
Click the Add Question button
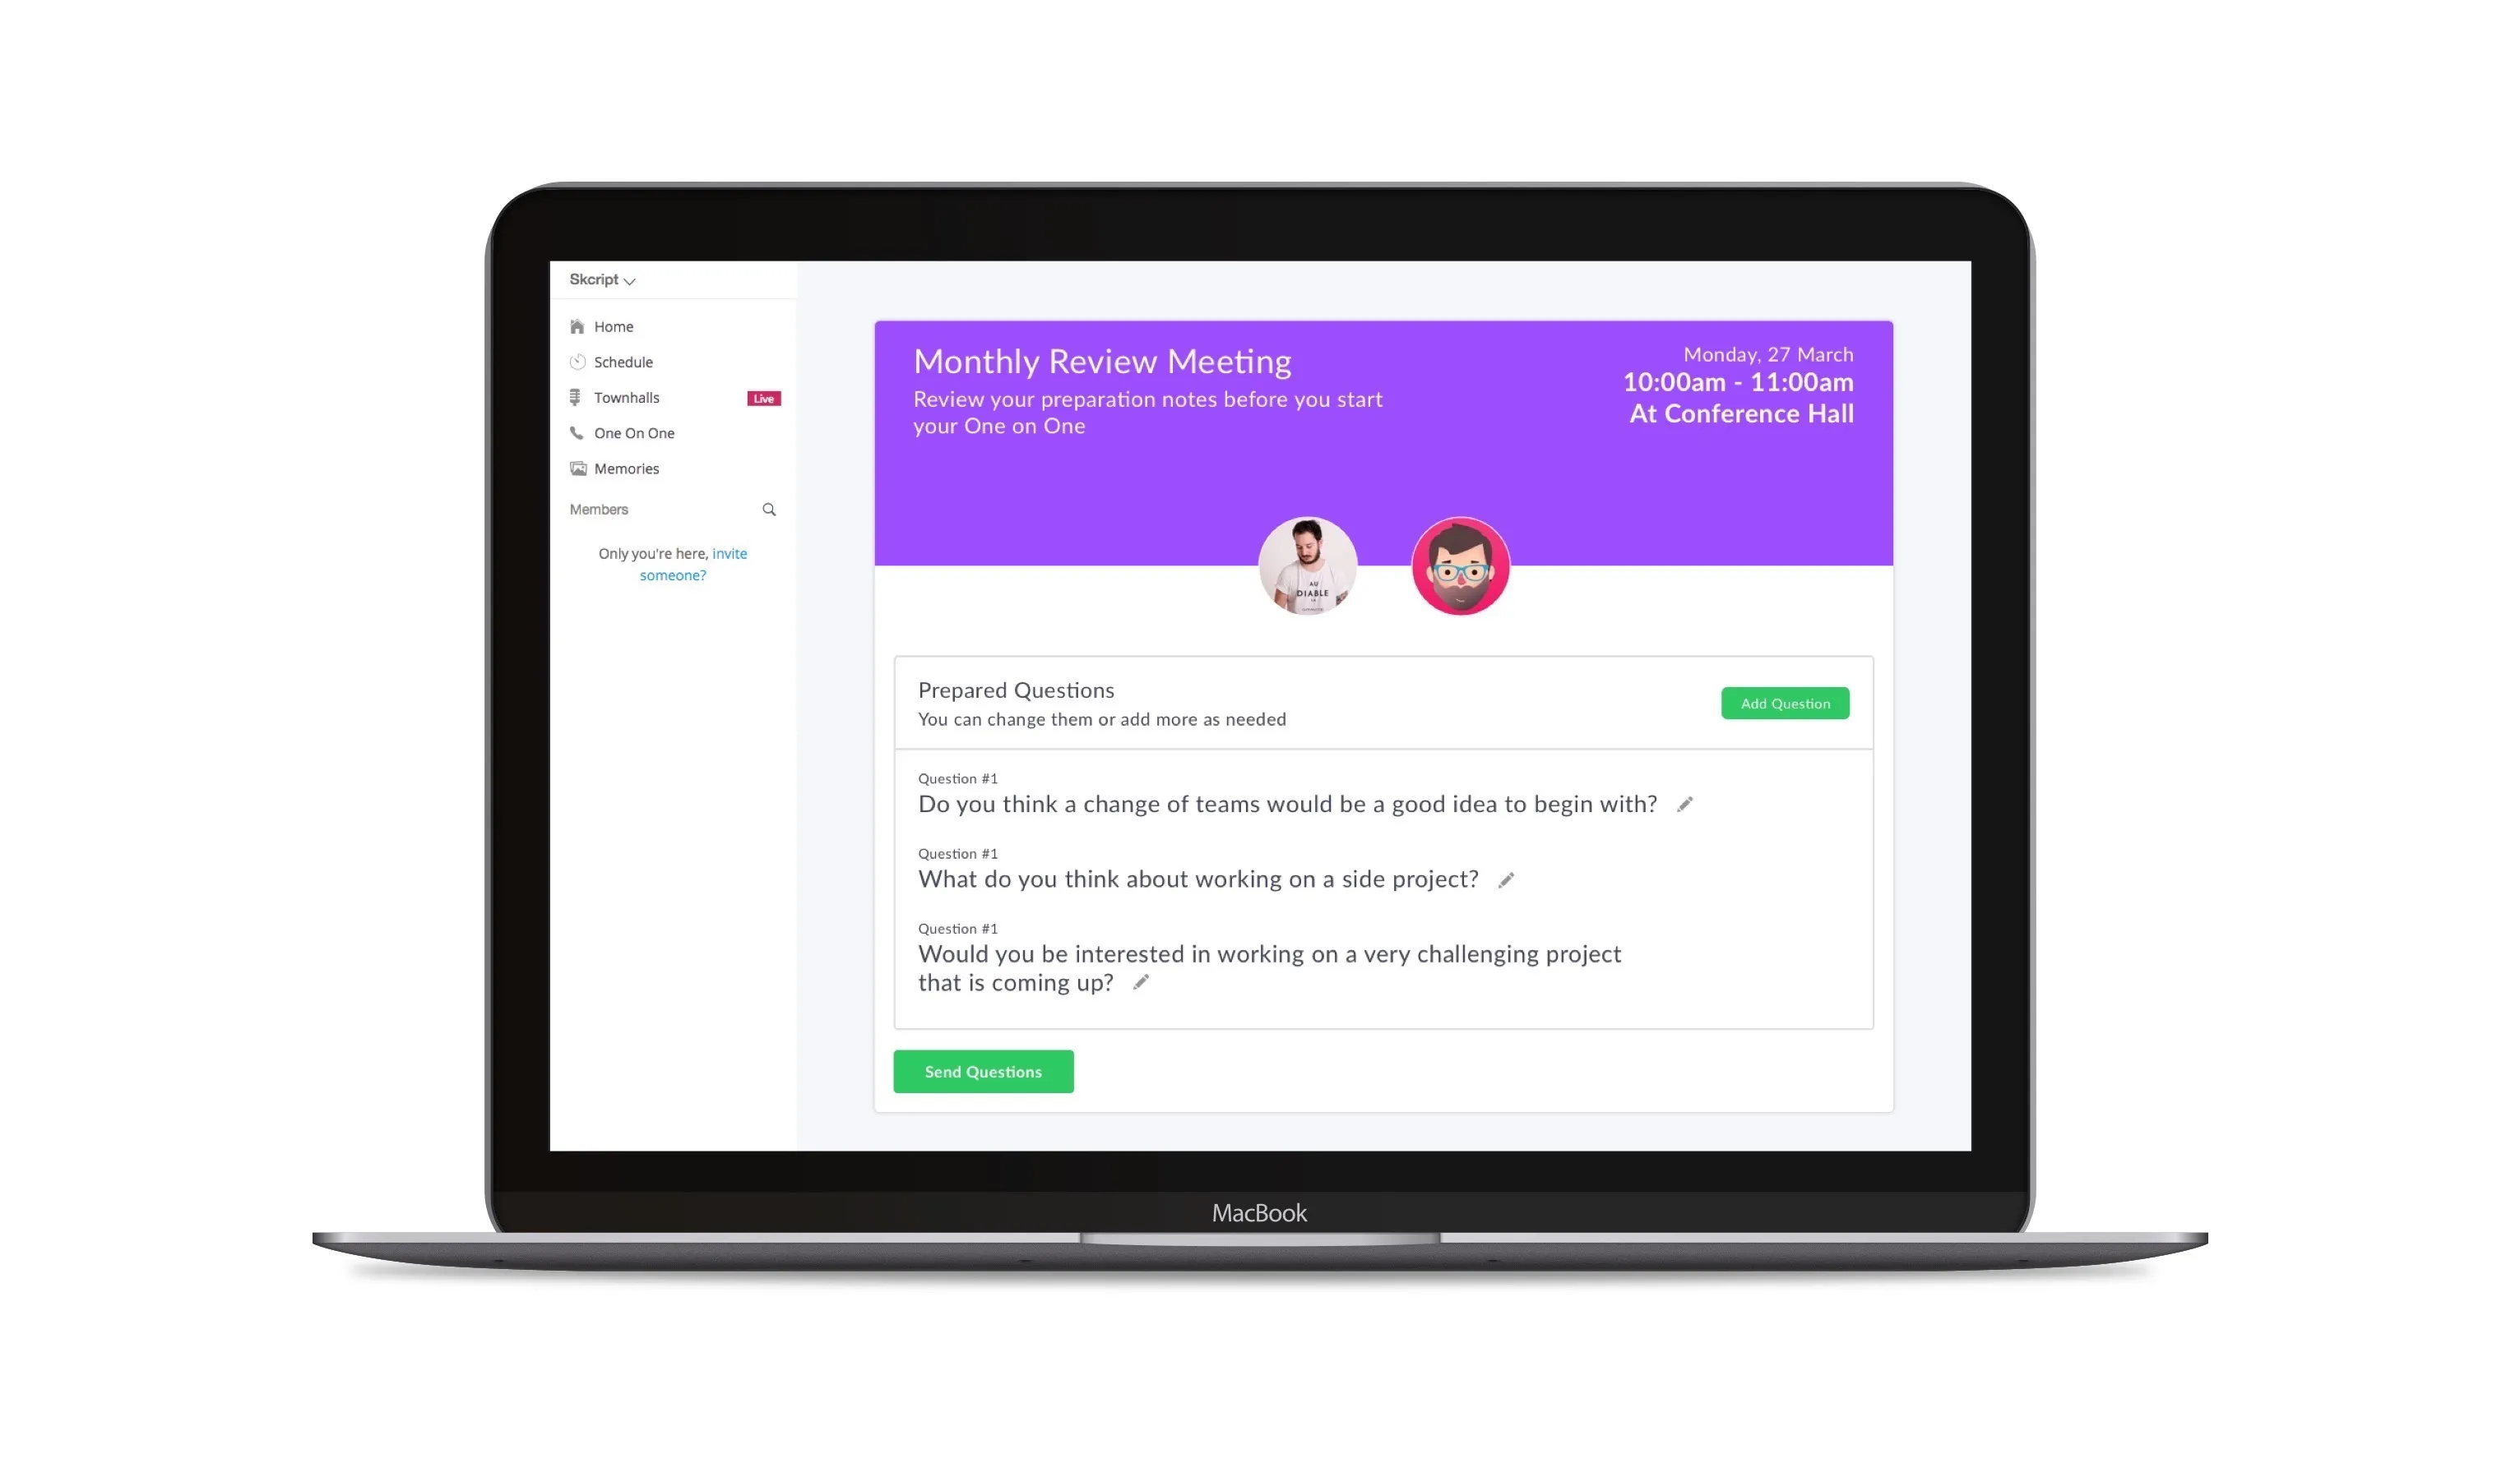[1785, 702]
